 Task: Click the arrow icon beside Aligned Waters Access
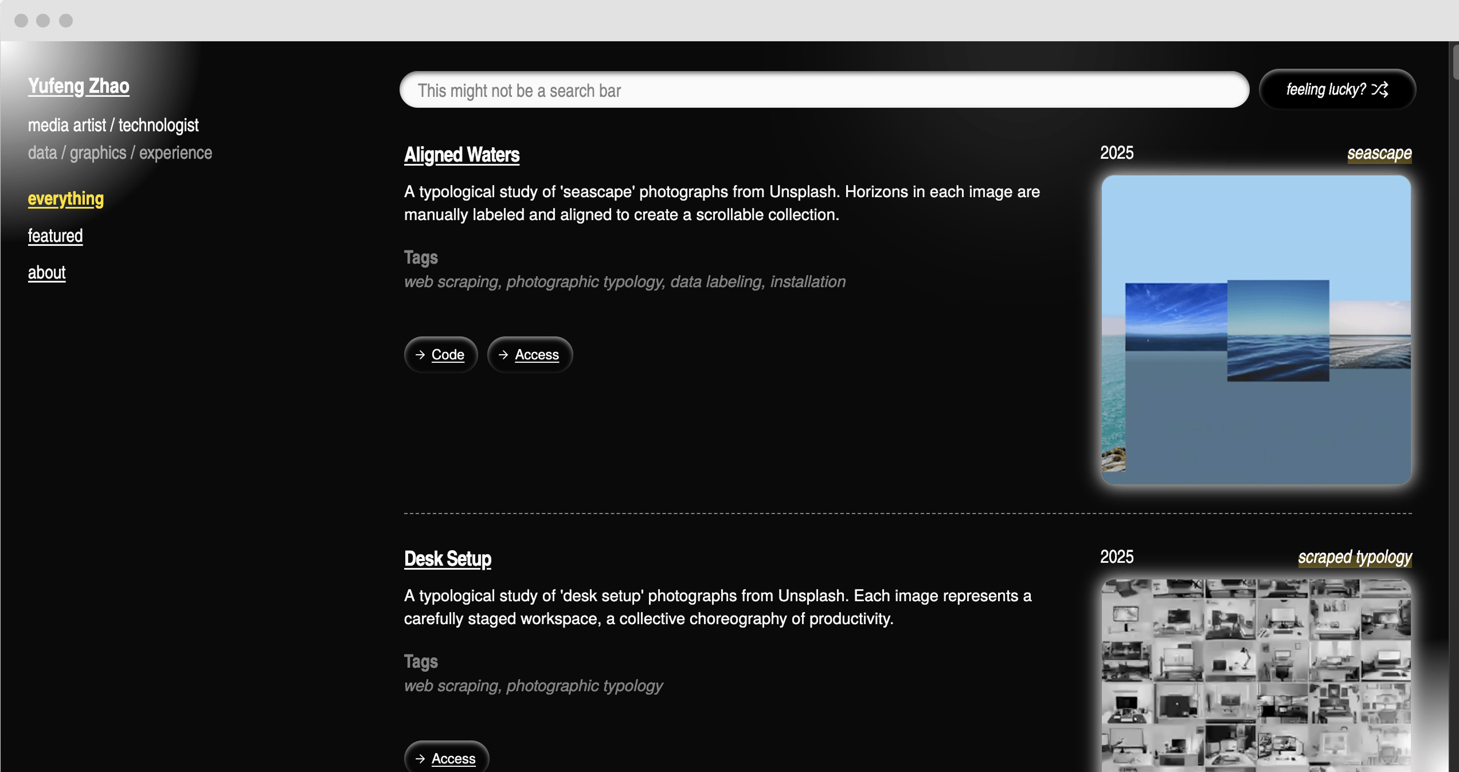tap(503, 355)
